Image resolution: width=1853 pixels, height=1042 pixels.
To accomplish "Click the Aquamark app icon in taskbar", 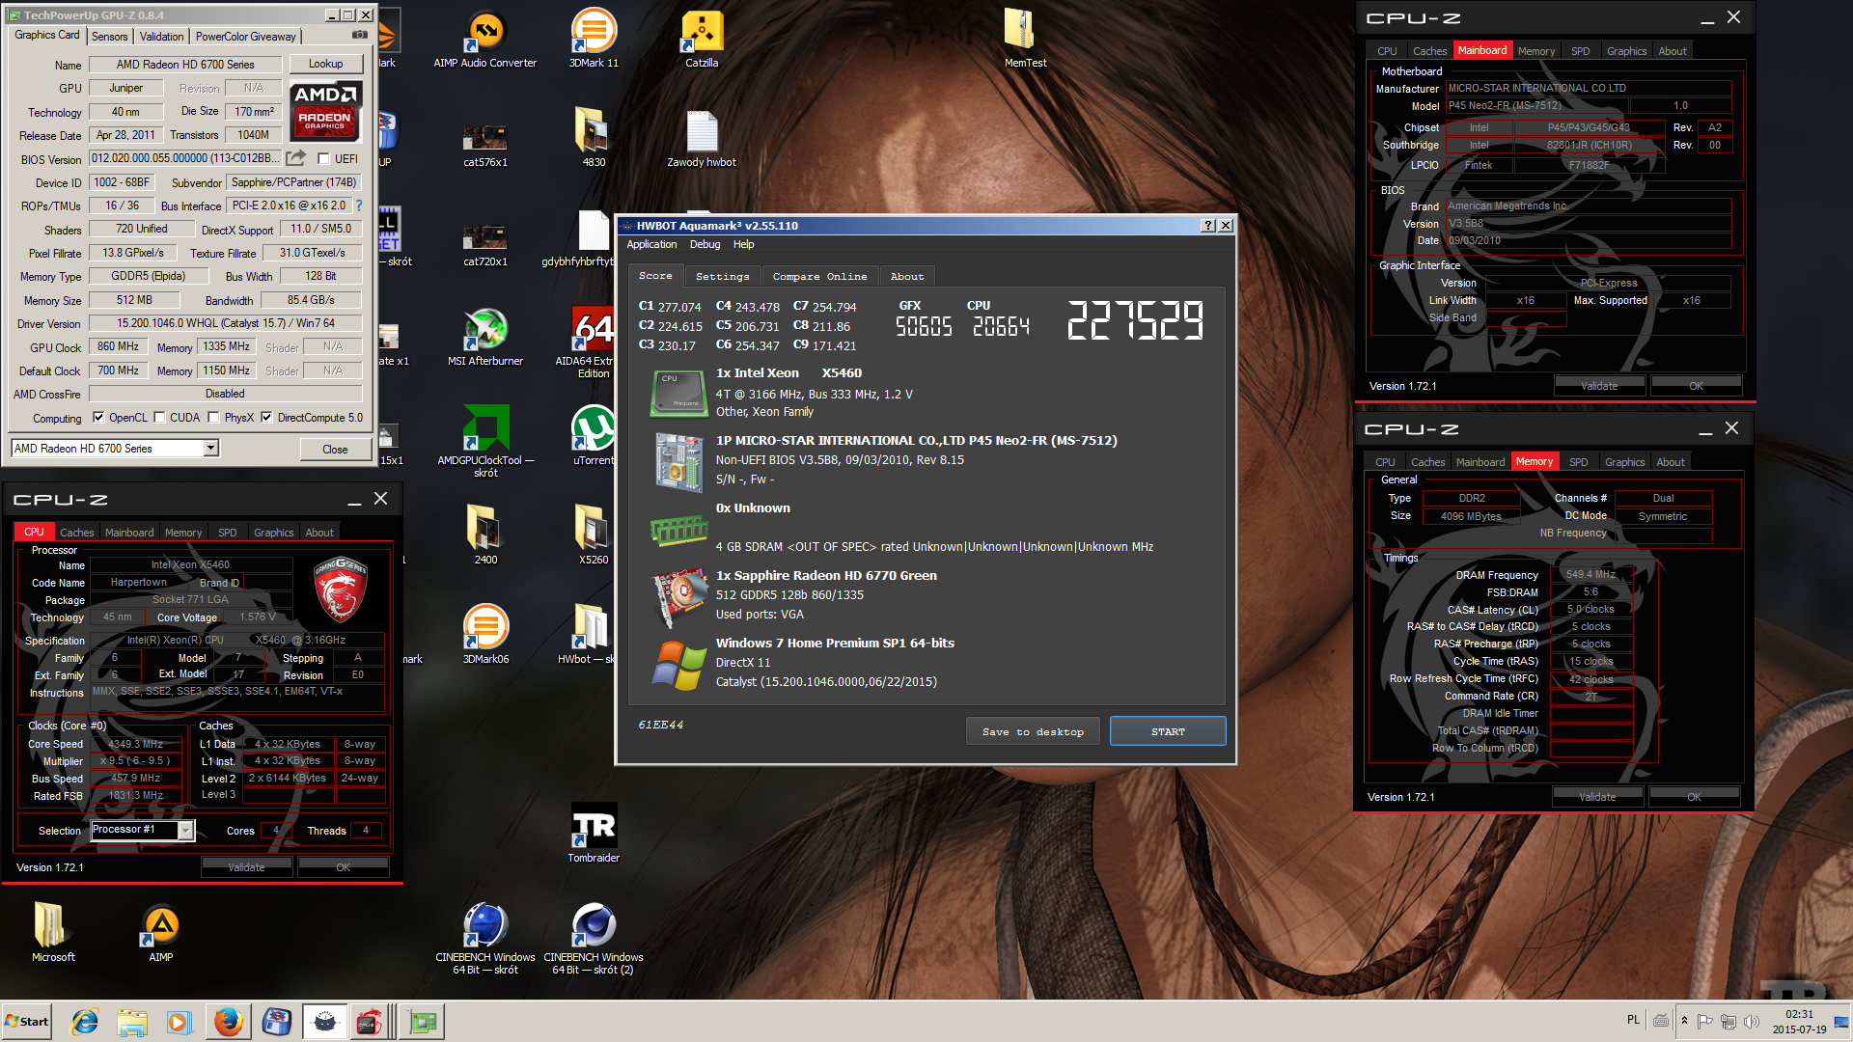I will [x=325, y=1022].
